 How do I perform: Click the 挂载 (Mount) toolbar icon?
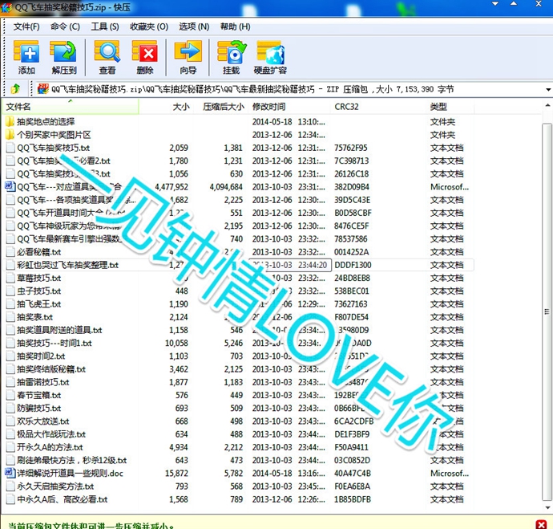click(x=232, y=57)
